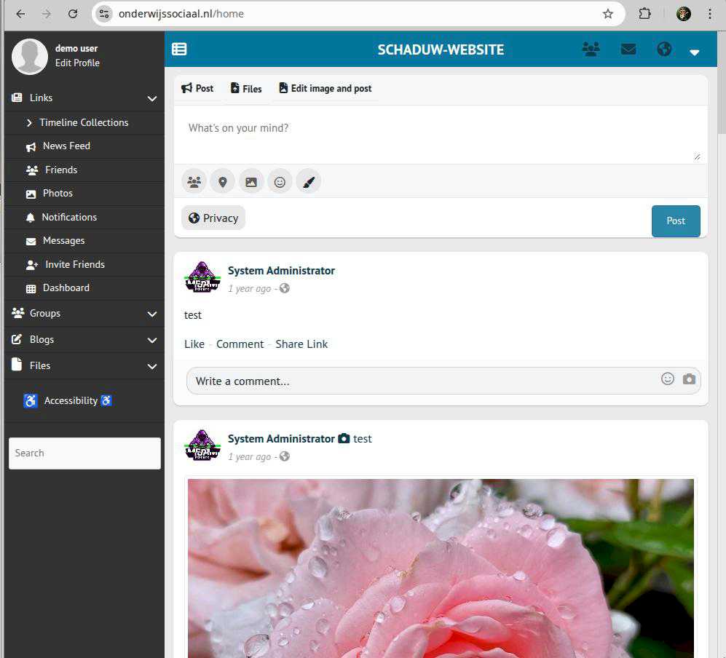Switch to the Files tab in composer
The width and height of the screenshot is (726, 658).
[246, 89]
